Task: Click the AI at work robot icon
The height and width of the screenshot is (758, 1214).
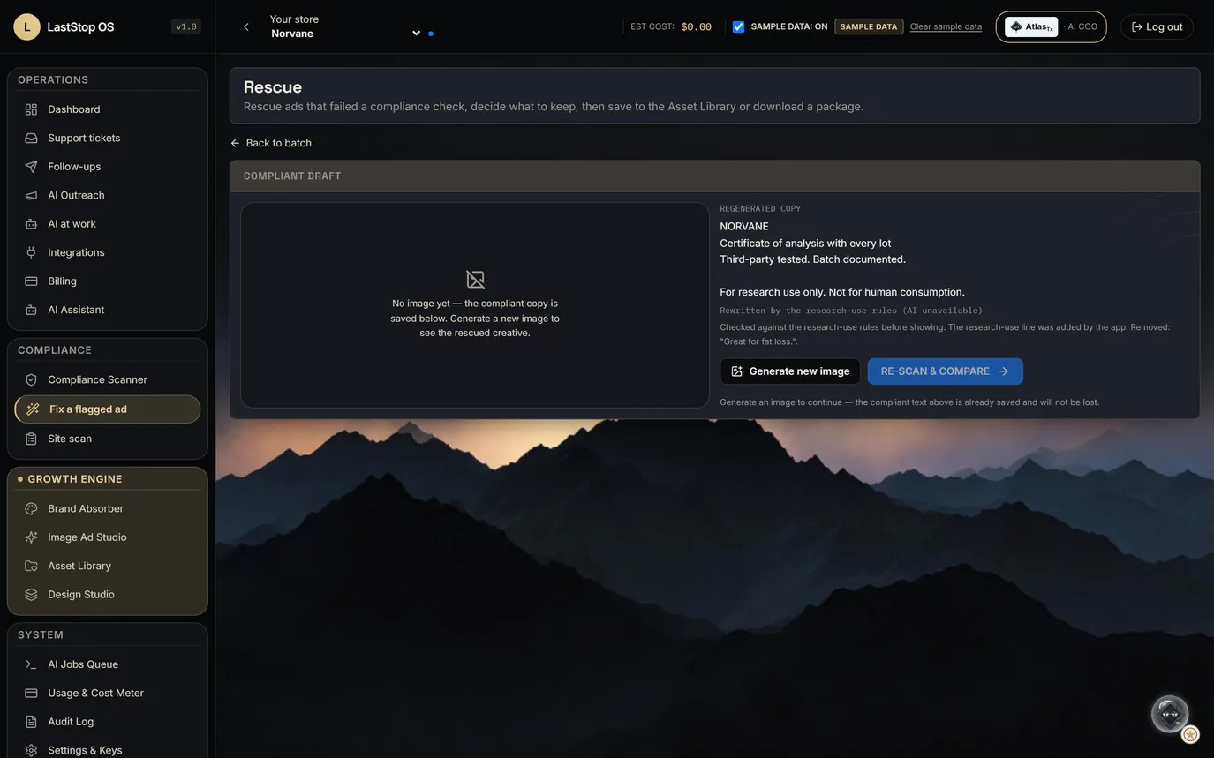Action: click(x=31, y=224)
